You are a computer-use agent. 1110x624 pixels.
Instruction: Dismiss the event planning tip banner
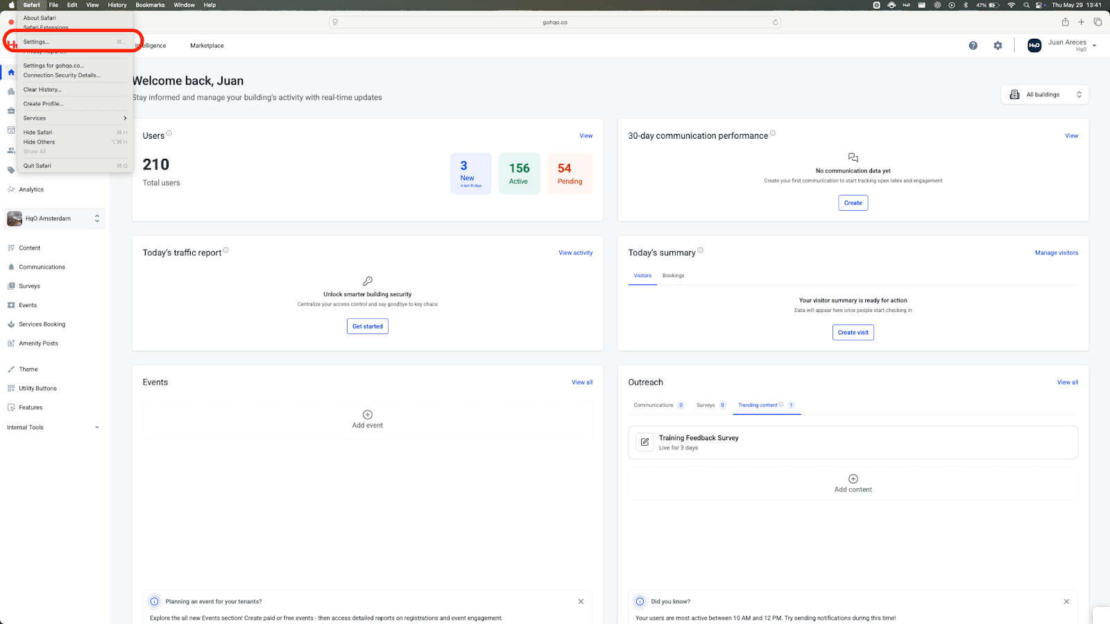point(581,602)
